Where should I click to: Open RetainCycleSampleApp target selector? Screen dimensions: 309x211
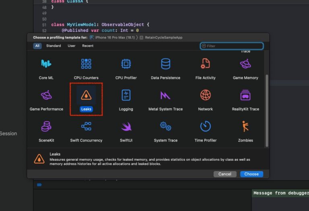click(161, 37)
